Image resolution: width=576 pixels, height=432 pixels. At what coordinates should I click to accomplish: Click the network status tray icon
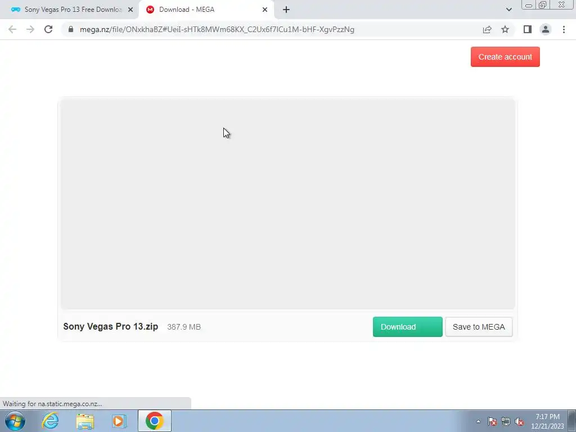[506, 421]
